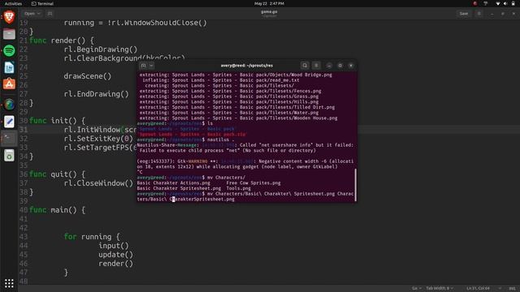Open the Text Editor dock icon

(x=9, y=122)
